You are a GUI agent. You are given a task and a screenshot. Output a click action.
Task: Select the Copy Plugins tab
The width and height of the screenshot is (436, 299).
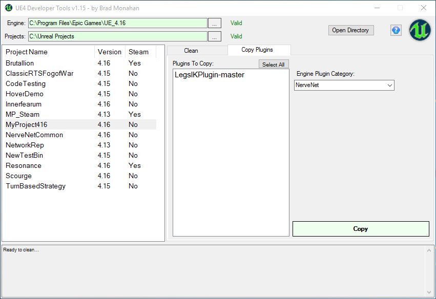tap(257, 50)
